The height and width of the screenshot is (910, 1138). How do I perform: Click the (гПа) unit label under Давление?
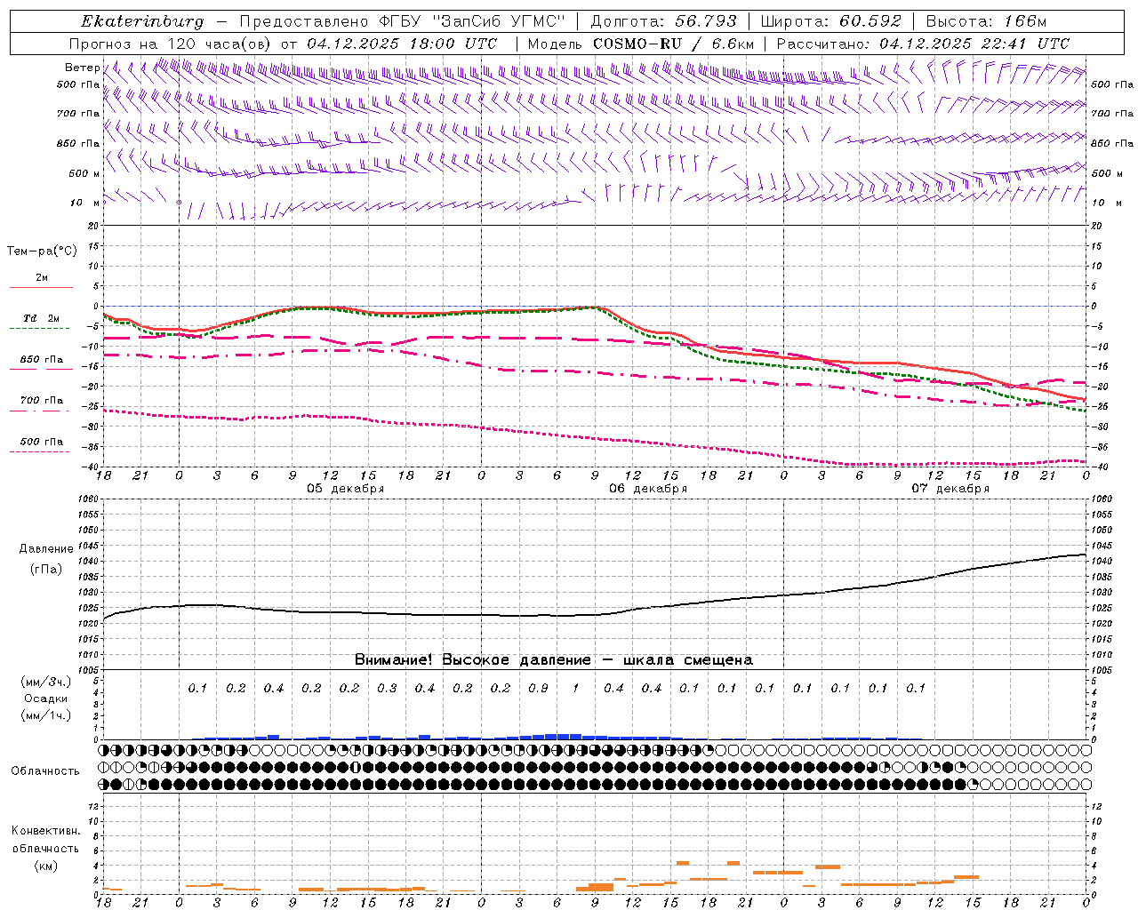click(46, 570)
